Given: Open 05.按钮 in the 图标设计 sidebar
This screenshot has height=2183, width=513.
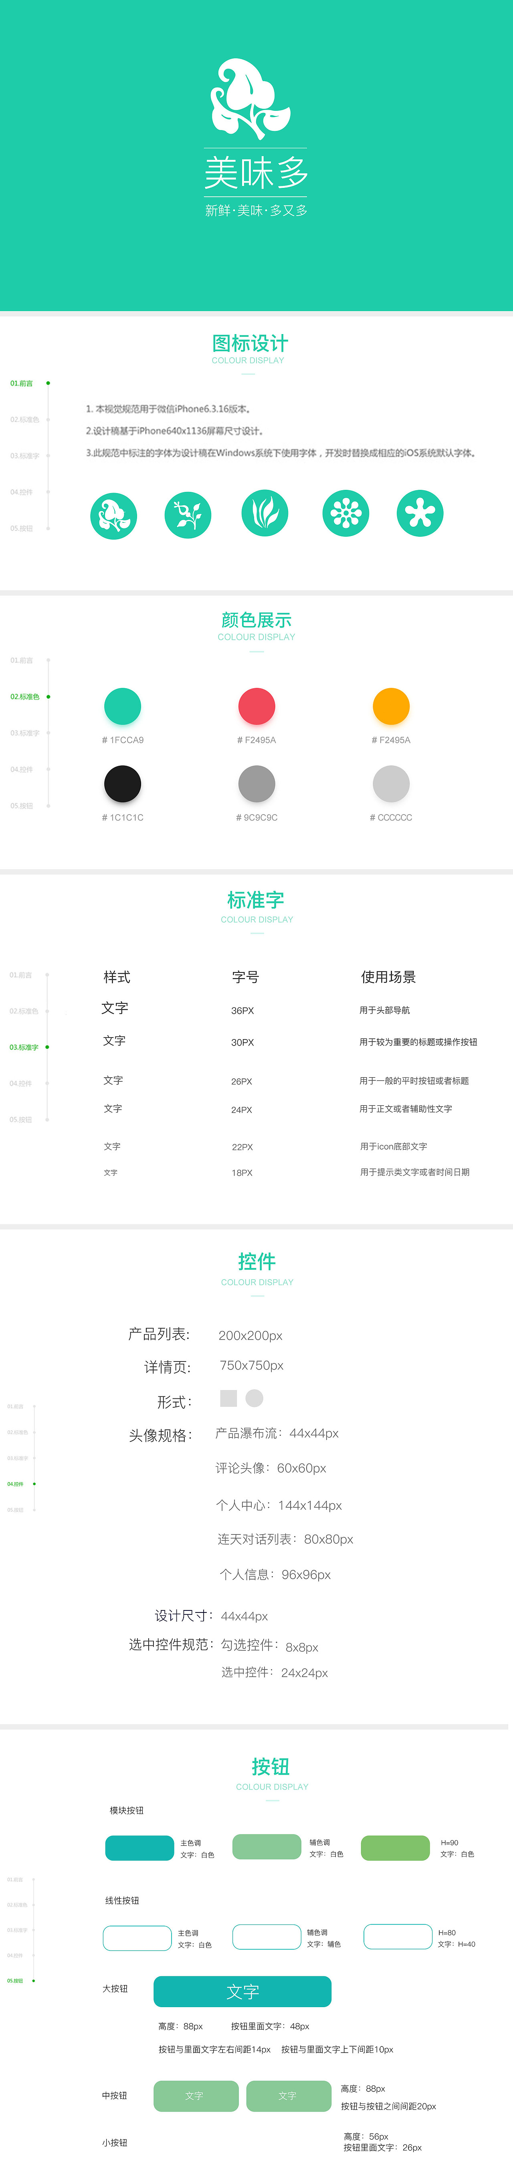Looking at the screenshot, I should (21, 529).
